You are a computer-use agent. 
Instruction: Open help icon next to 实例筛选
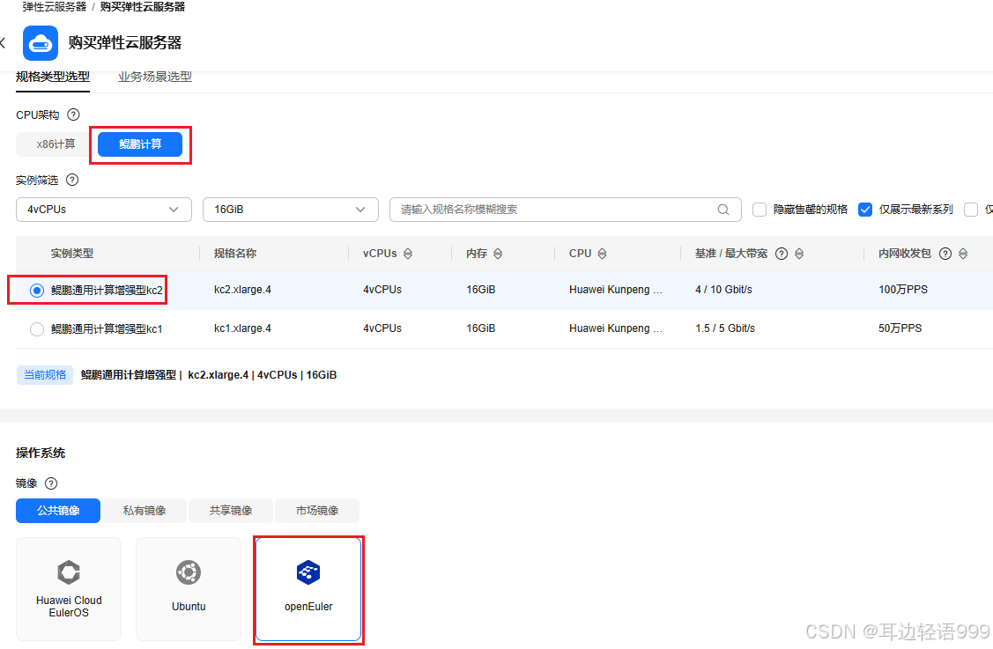72,180
